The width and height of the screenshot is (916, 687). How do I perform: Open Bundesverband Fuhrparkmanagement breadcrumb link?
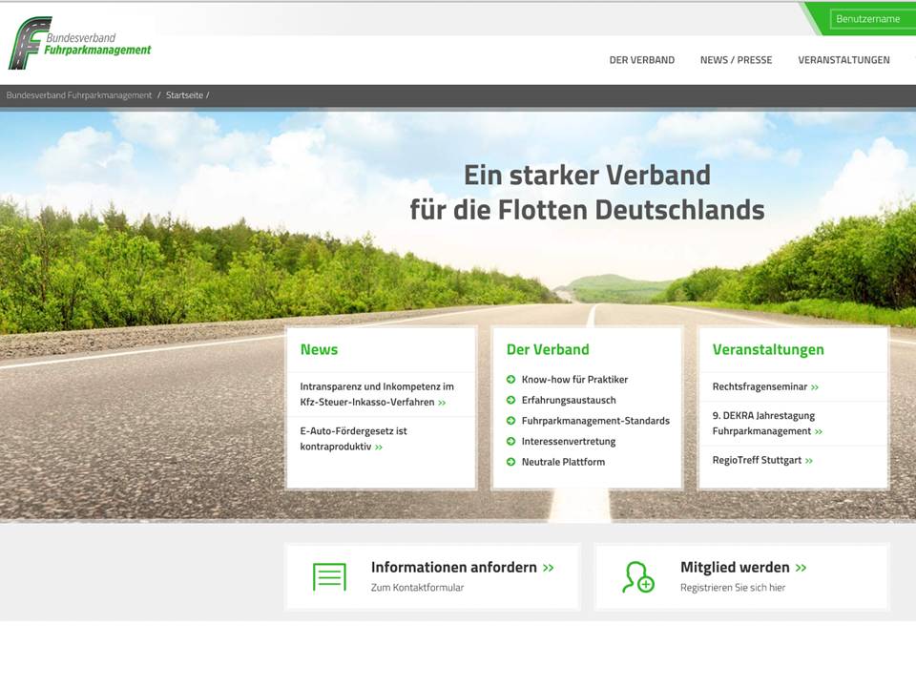pos(79,95)
